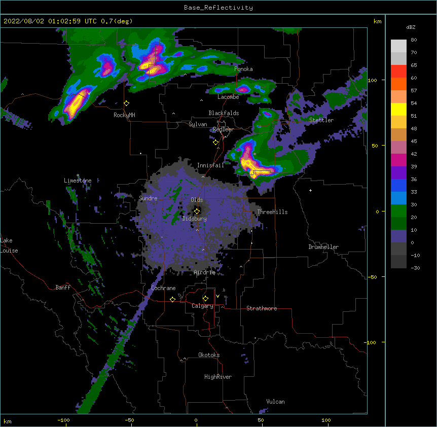Click the ThreeHills label
The height and width of the screenshot is (427, 437).
pyautogui.click(x=272, y=212)
